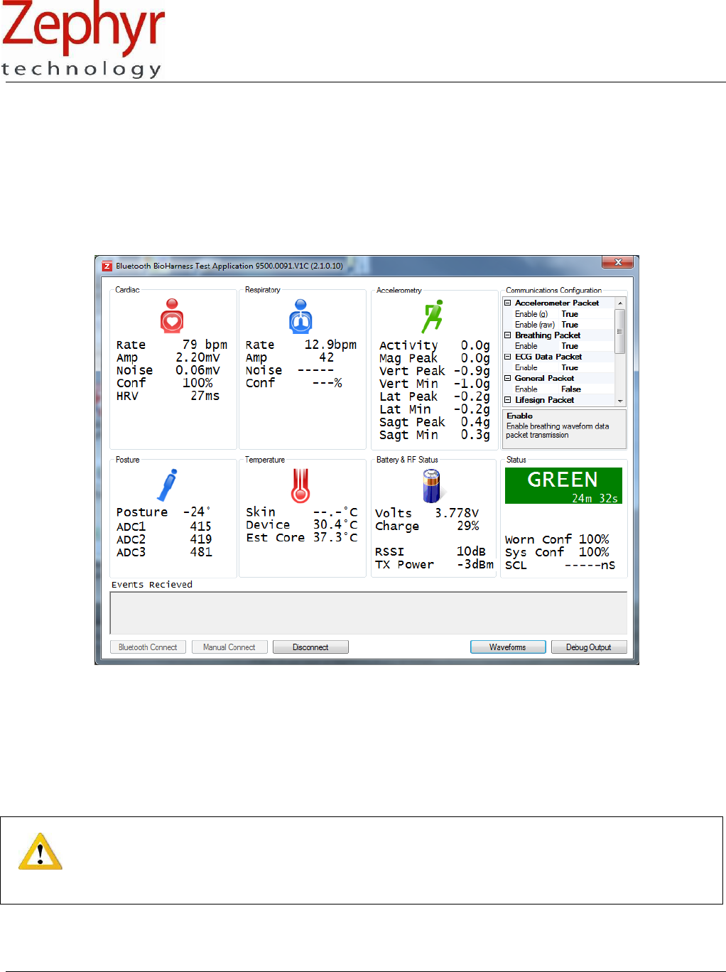Click the red Z application icon in title bar
The width and height of the screenshot is (726, 972).
coord(107,266)
